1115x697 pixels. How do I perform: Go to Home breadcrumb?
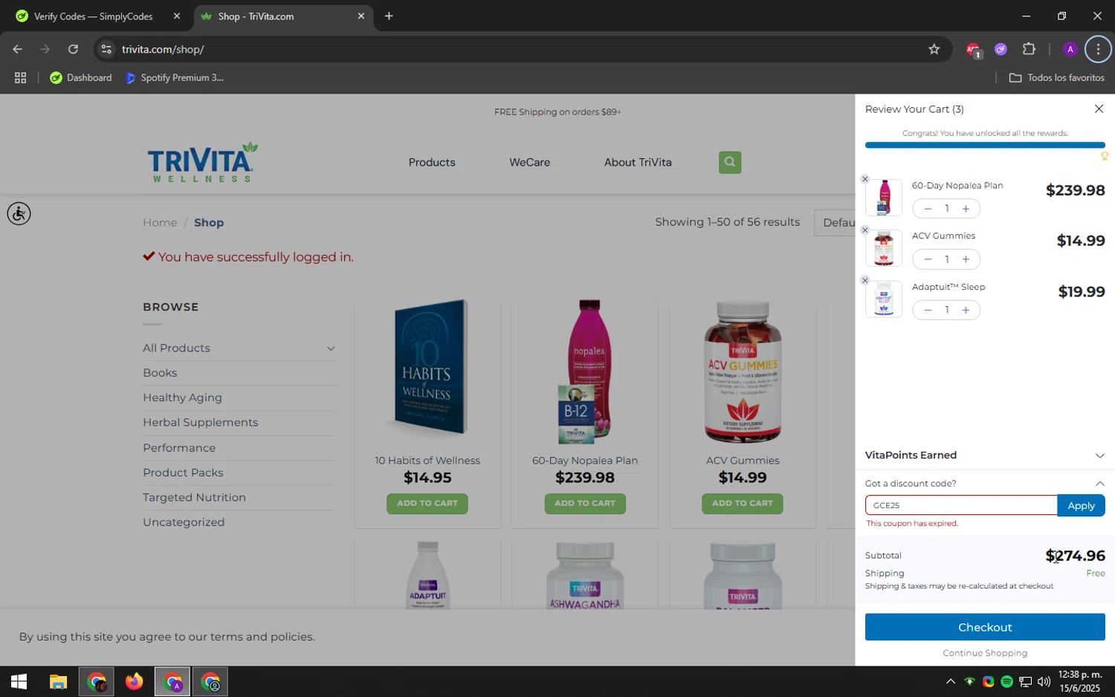point(160,222)
